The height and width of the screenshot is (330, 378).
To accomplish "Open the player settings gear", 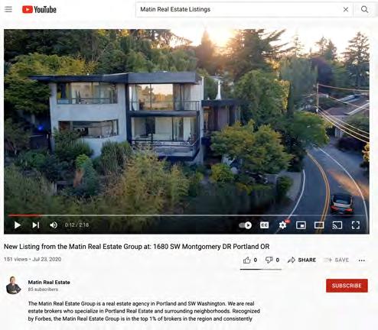I will (x=282, y=225).
